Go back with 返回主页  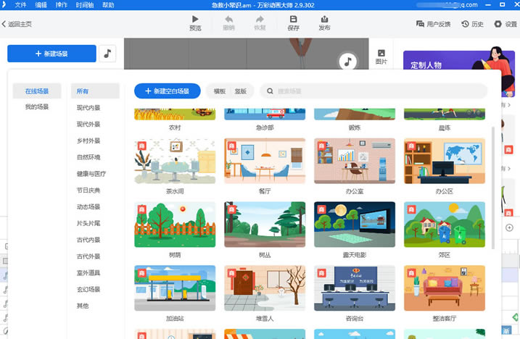[x=17, y=24]
